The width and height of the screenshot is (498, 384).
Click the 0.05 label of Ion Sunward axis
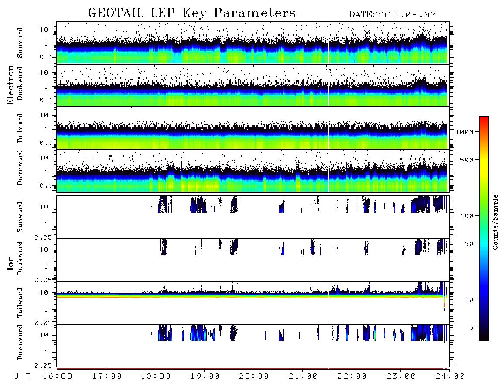pos(43,237)
